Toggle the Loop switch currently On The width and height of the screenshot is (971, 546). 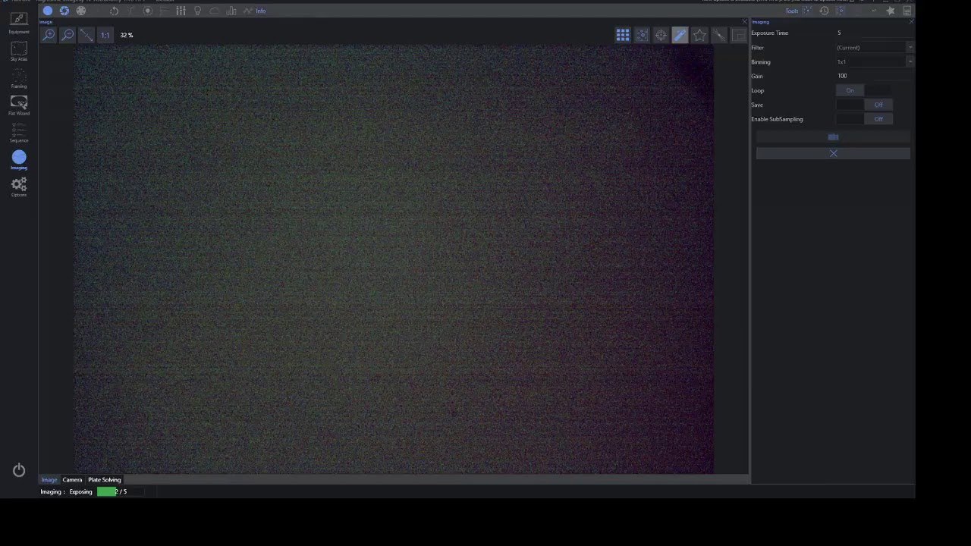[x=864, y=90]
